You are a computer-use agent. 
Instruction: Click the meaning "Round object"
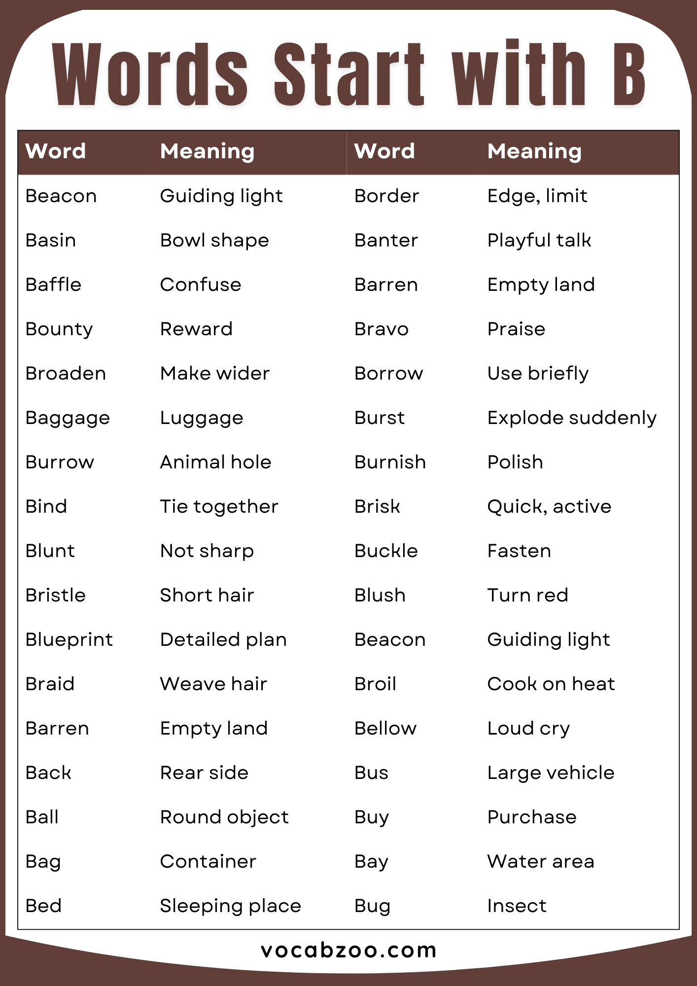(224, 817)
